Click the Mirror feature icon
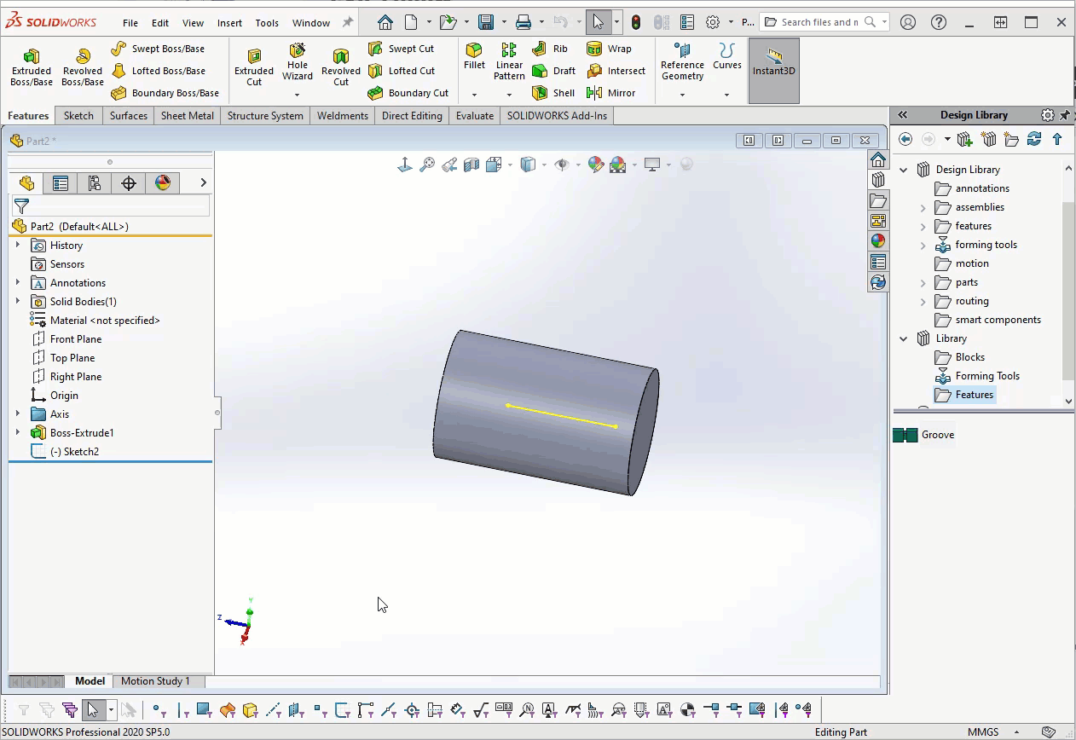This screenshot has width=1076, height=740. [610, 93]
